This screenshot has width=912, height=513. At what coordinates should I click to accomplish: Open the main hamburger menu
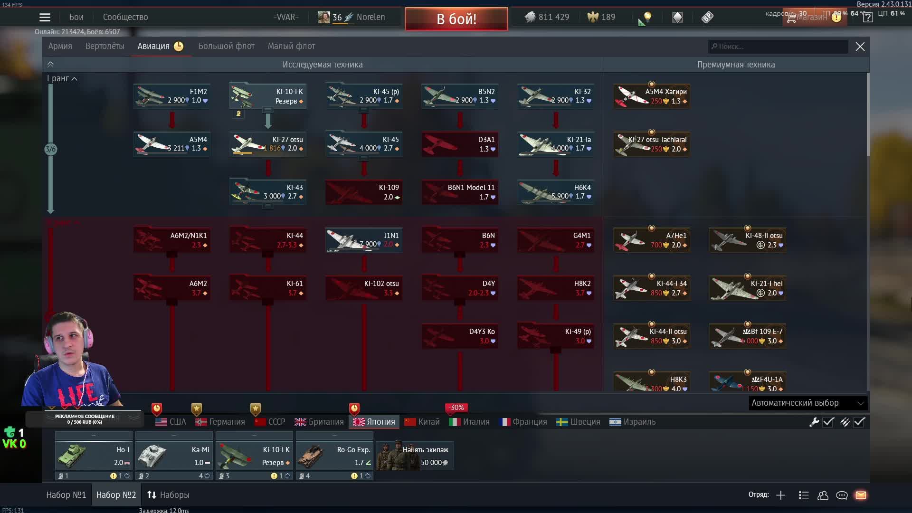point(45,18)
